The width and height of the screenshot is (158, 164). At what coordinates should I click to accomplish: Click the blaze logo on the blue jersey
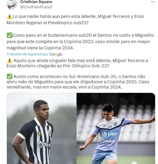[x=110, y=134]
